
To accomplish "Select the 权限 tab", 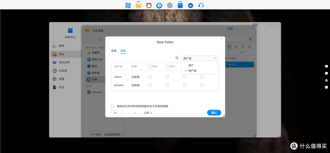I will [x=123, y=51].
